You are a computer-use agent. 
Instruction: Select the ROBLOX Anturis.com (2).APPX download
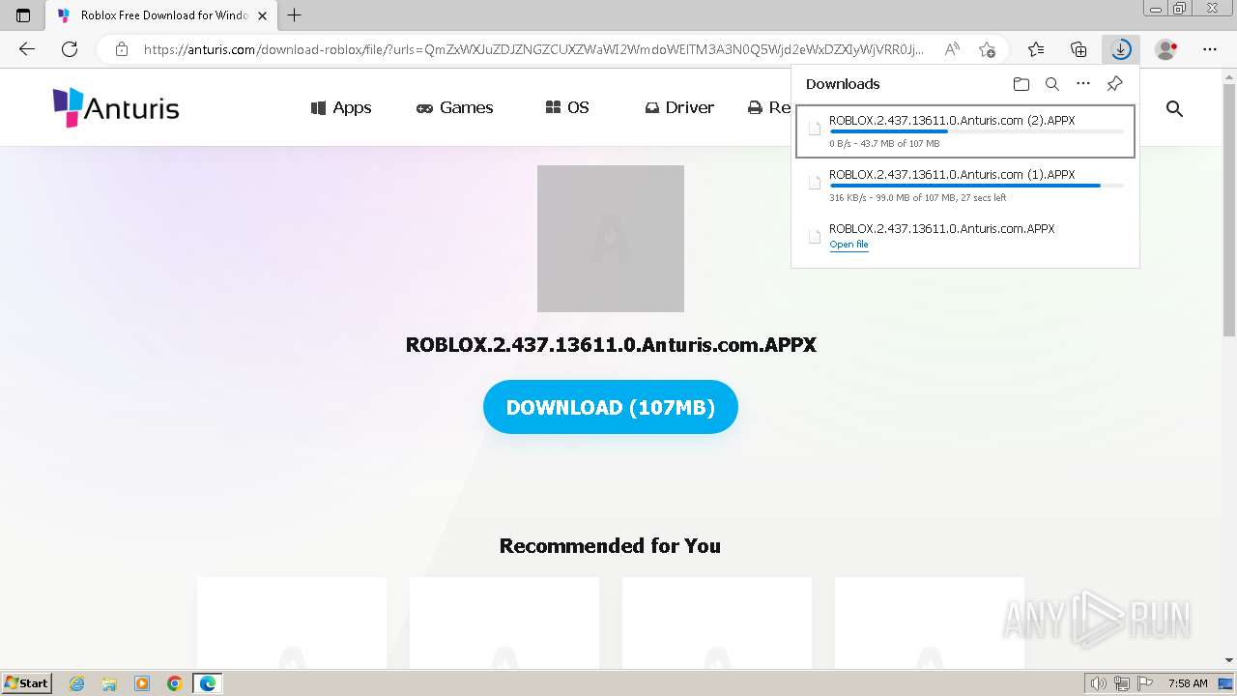point(964,131)
